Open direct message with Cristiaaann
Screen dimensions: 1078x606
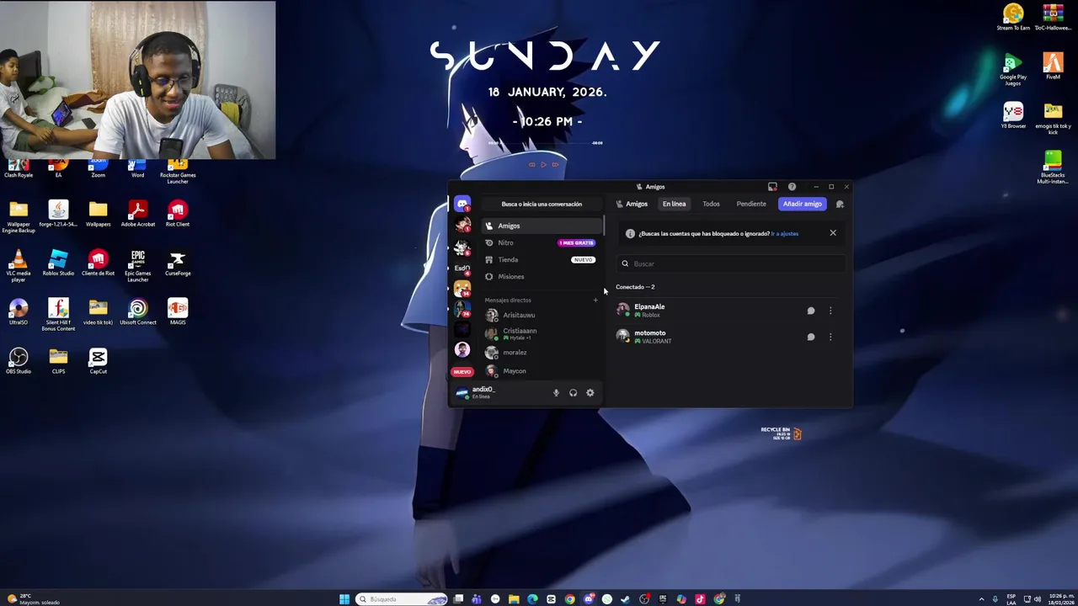pyautogui.click(x=541, y=333)
